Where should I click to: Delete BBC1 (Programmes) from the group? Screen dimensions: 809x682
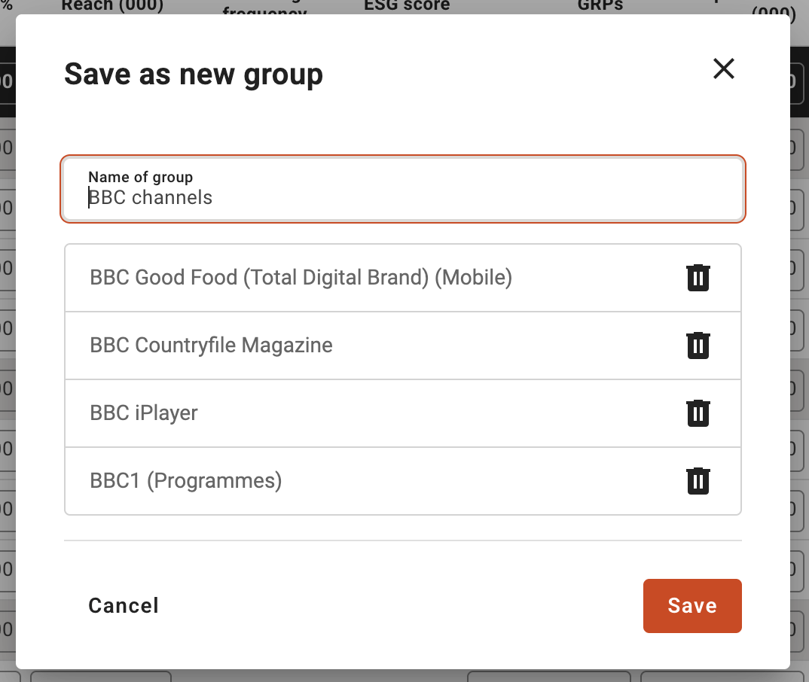[x=698, y=481]
